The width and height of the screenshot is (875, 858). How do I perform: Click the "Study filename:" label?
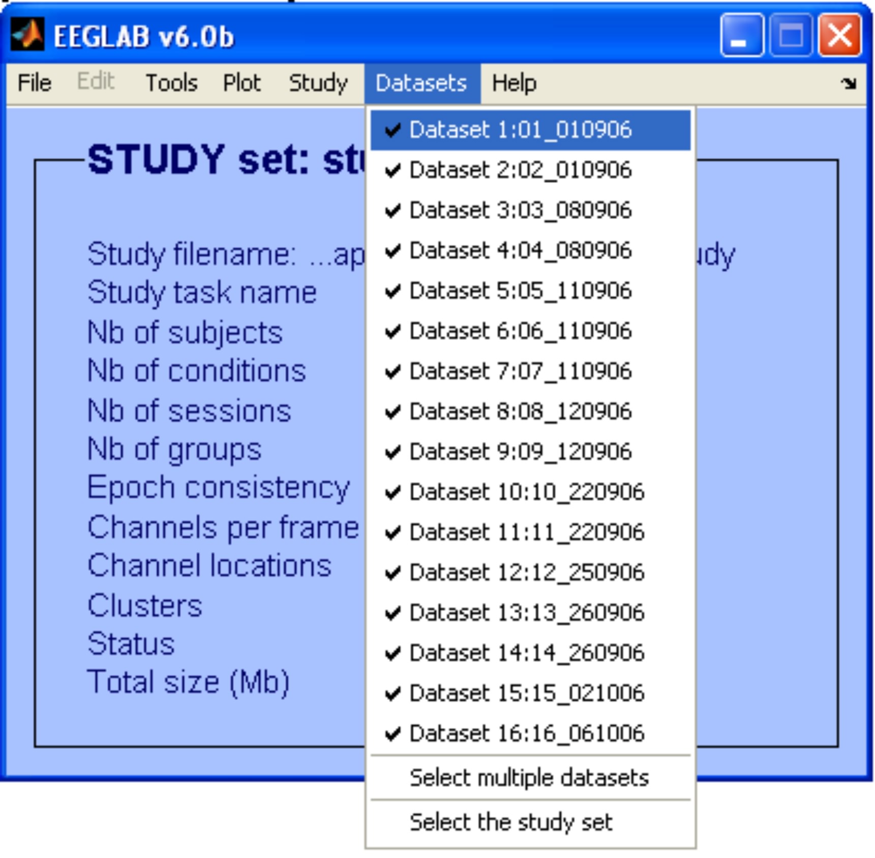[x=192, y=255]
